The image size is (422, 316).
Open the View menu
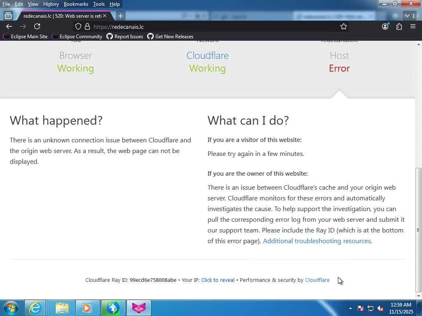click(x=33, y=4)
